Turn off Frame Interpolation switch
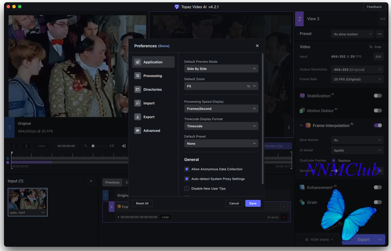391x251 pixels. pos(378,125)
